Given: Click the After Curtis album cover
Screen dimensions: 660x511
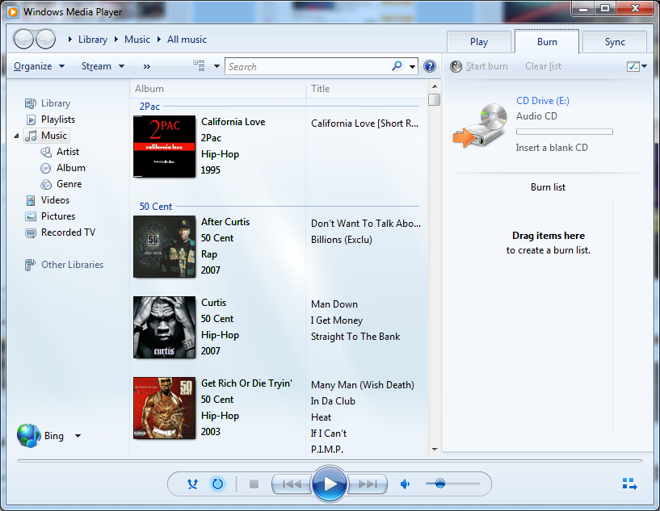Looking at the screenshot, I should pyautogui.click(x=164, y=246).
